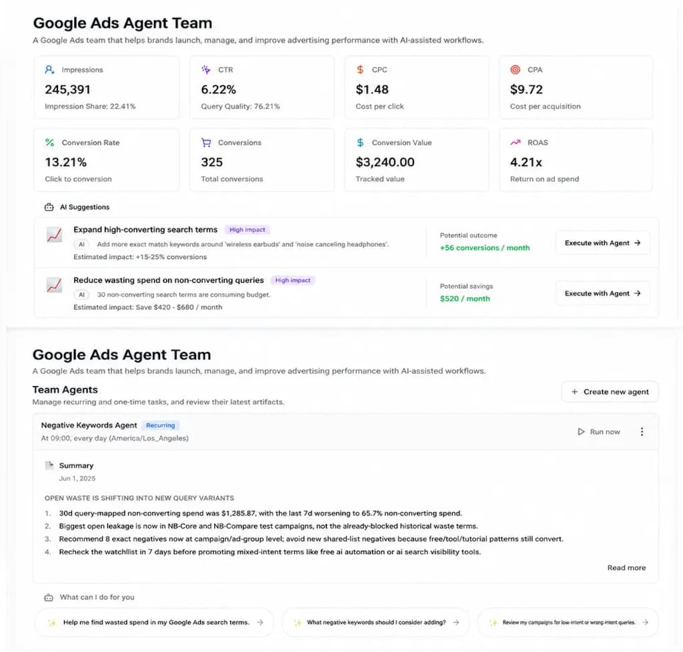Screen dimensions: 683x652
Task: Open Negative Keywords Agent three-dot menu
Action: pyautogui.click(x=642, y=432)
